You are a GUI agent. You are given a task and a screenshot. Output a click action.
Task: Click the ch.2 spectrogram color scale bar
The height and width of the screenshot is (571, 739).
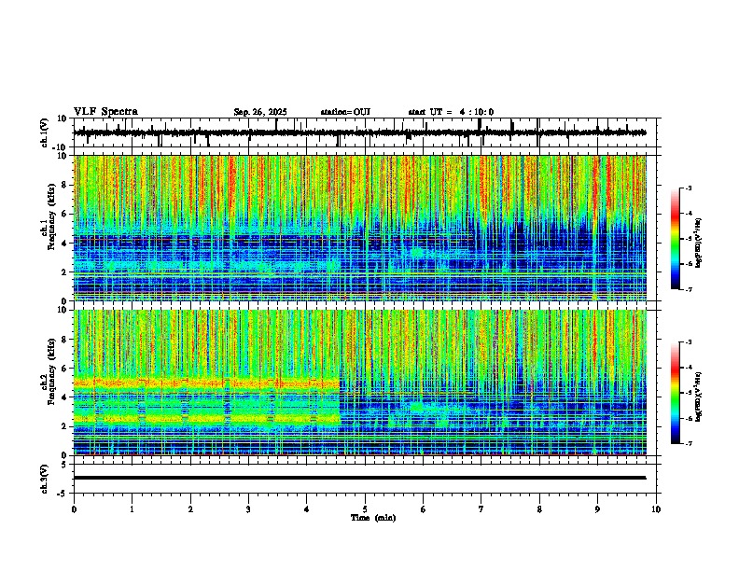tap(676, 393)
